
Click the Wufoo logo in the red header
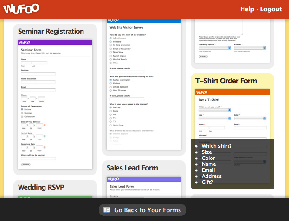pos(21,9)
